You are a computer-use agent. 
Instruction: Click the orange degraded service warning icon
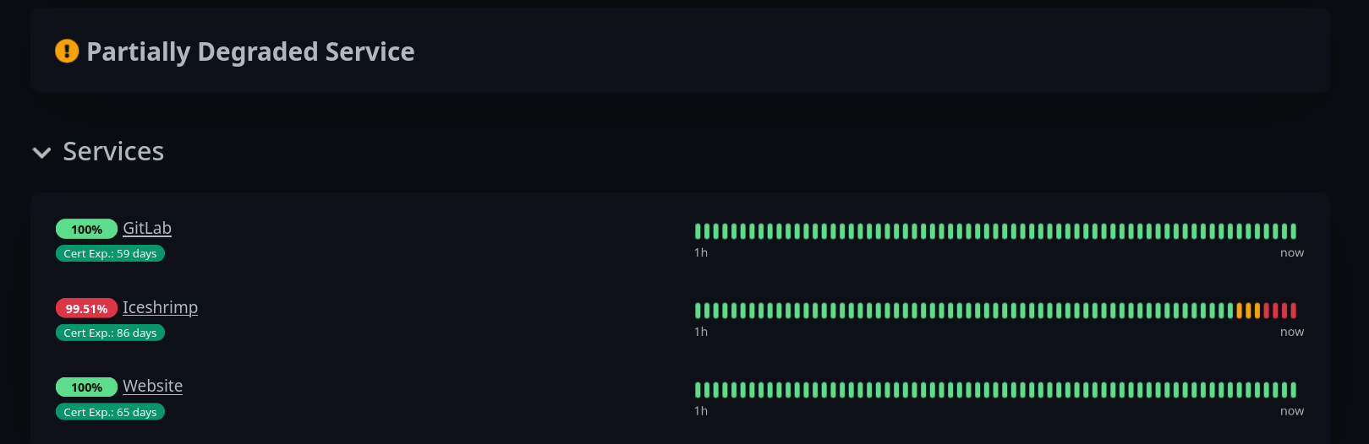tap(67, 51)
